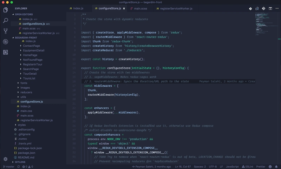Open Source Control view in activity bar
The height and width of the screenshot is (169, 281).
pyautogui.click(x=5, y=31)
